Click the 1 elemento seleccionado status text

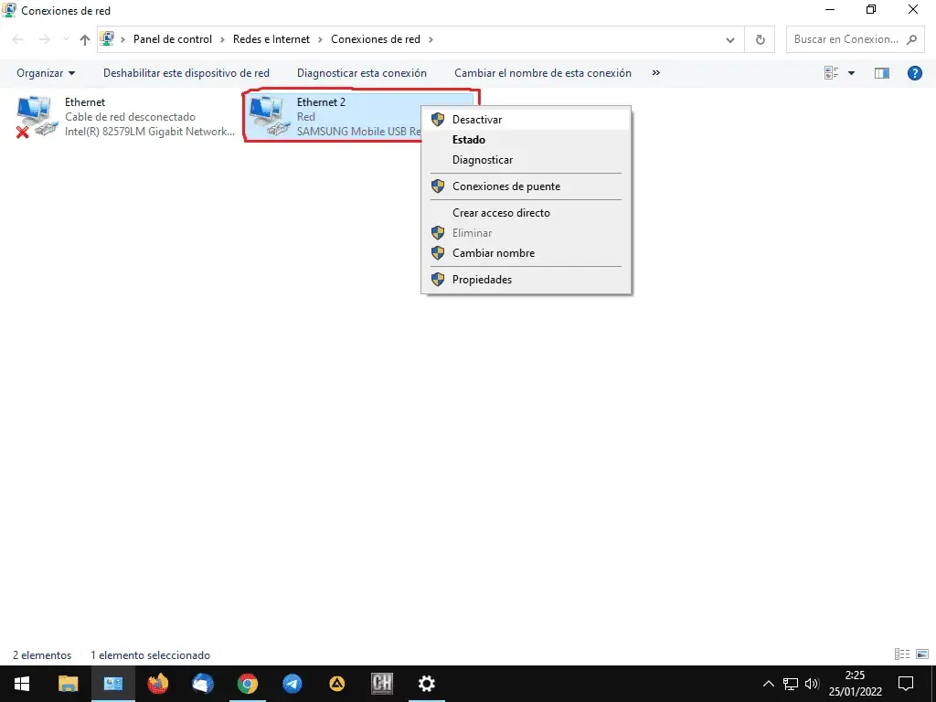[x=151, y=654]
